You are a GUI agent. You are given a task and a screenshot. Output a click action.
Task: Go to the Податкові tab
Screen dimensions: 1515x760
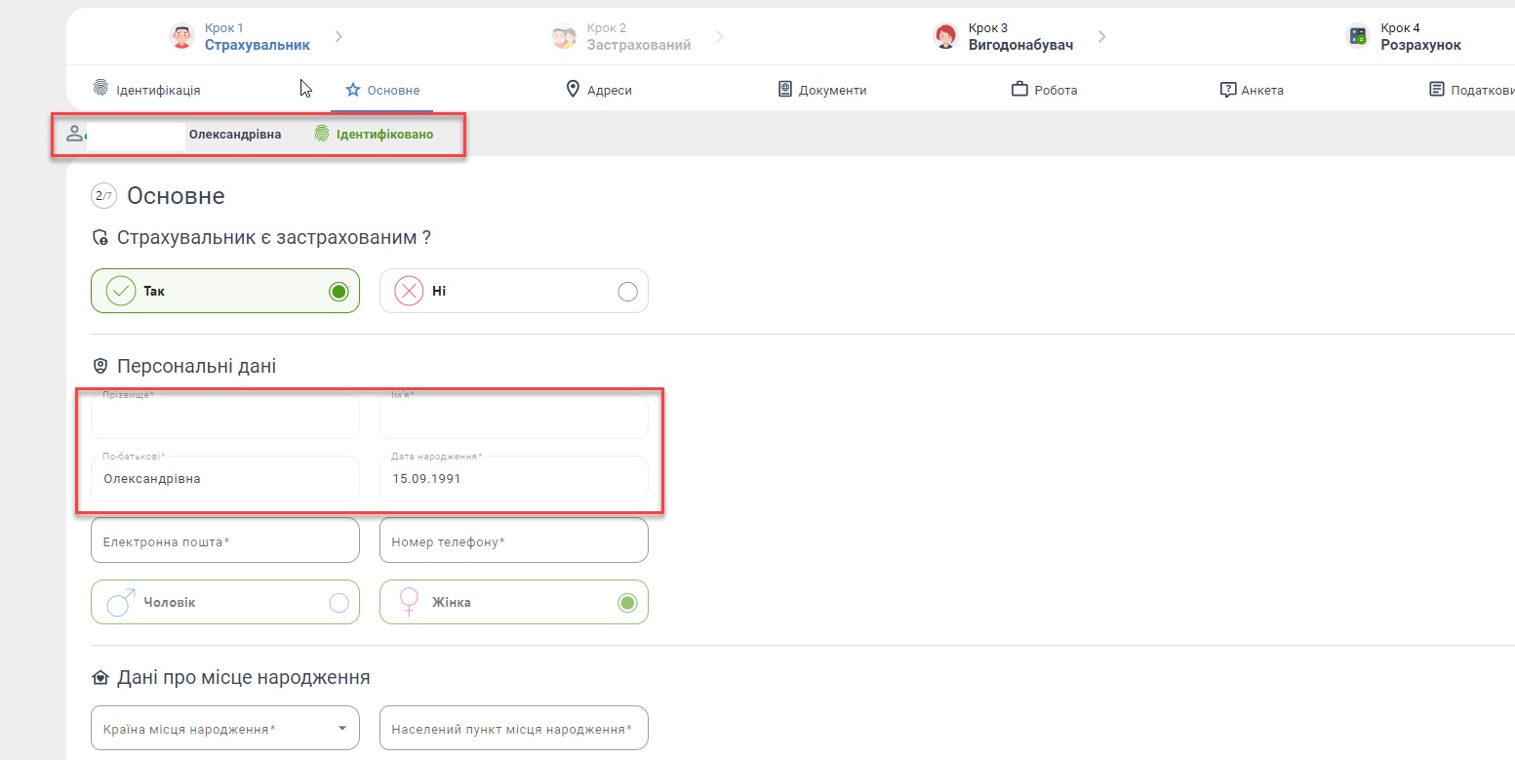tap(1471, 90)
